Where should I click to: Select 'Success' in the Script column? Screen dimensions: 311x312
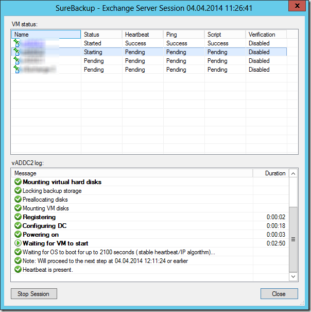coord(218,43)
